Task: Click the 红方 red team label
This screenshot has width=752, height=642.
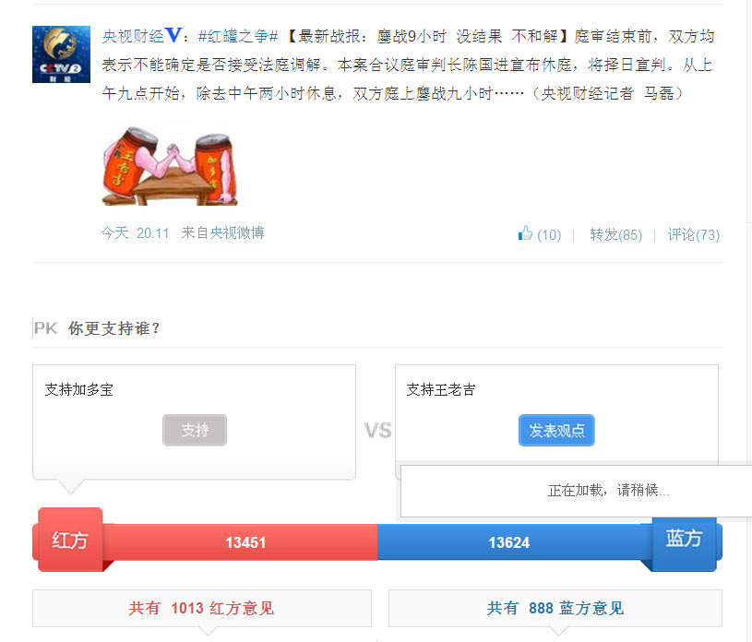Action: click(70, 540)
